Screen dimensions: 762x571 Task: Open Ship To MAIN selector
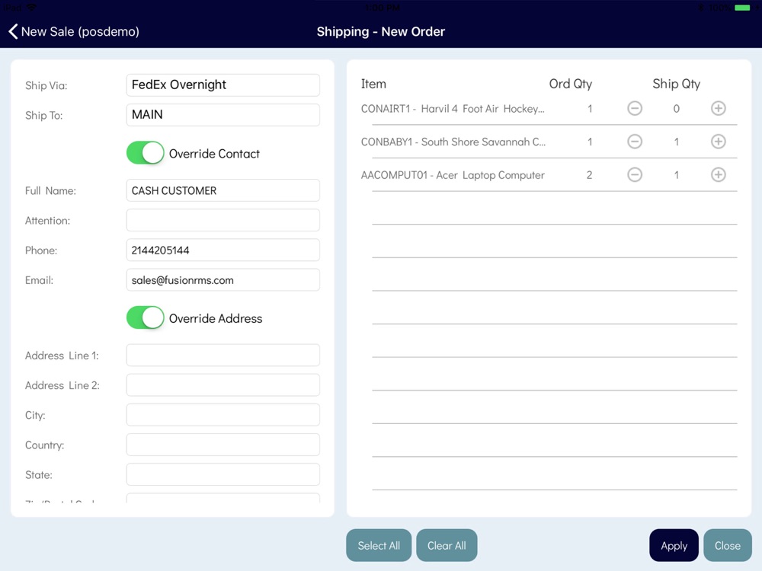pyautogui.click(x=223, y=115)
